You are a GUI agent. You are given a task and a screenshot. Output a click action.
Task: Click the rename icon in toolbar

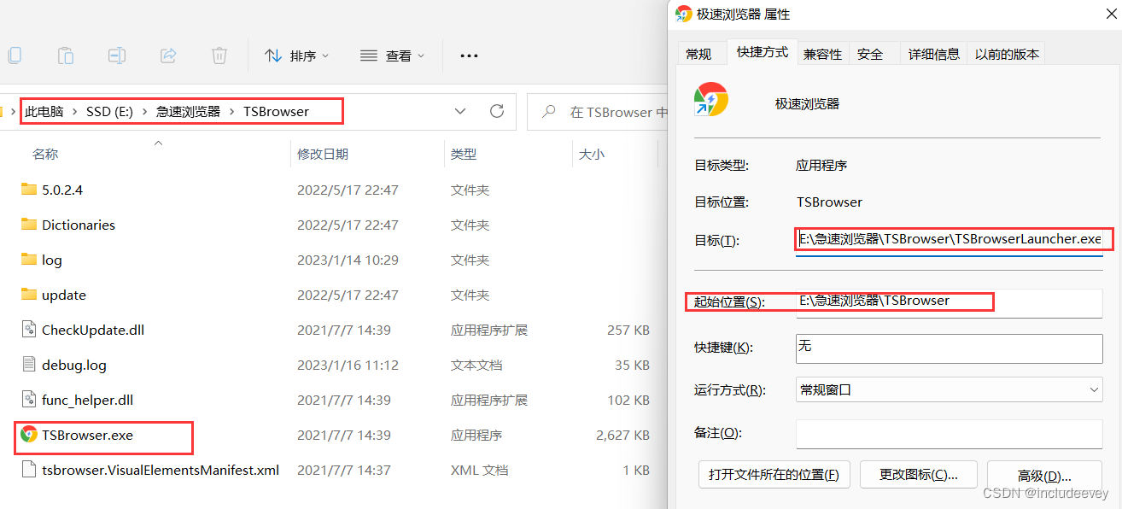coord(117,56)
